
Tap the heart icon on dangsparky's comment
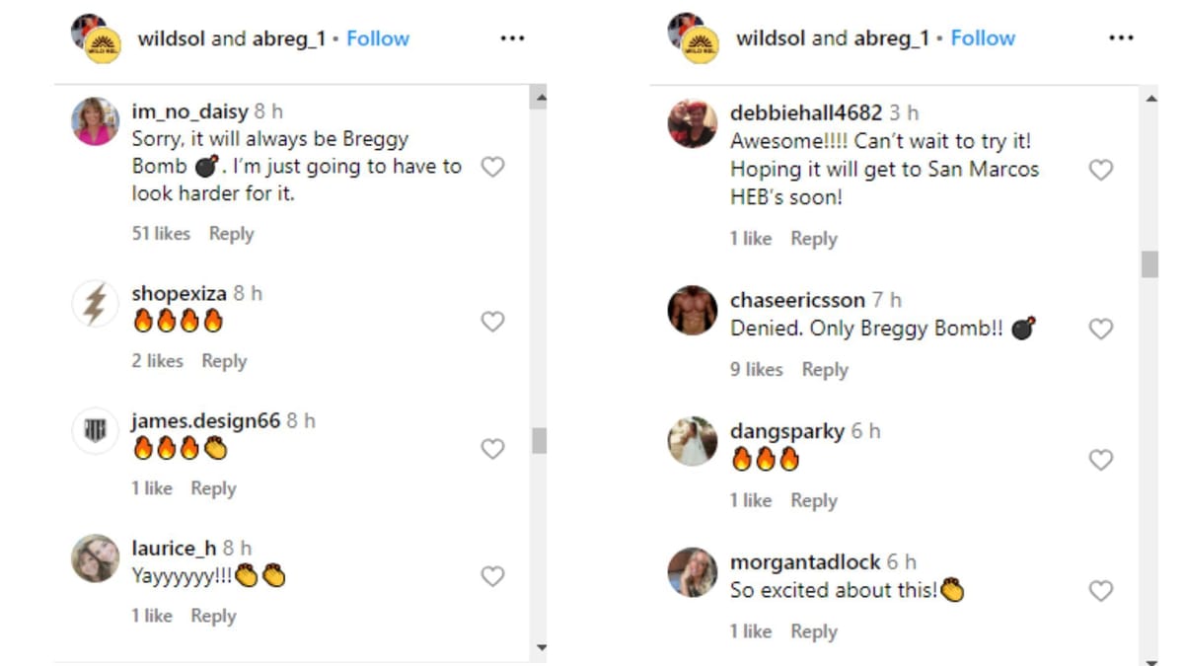[x=1101, y=460]
